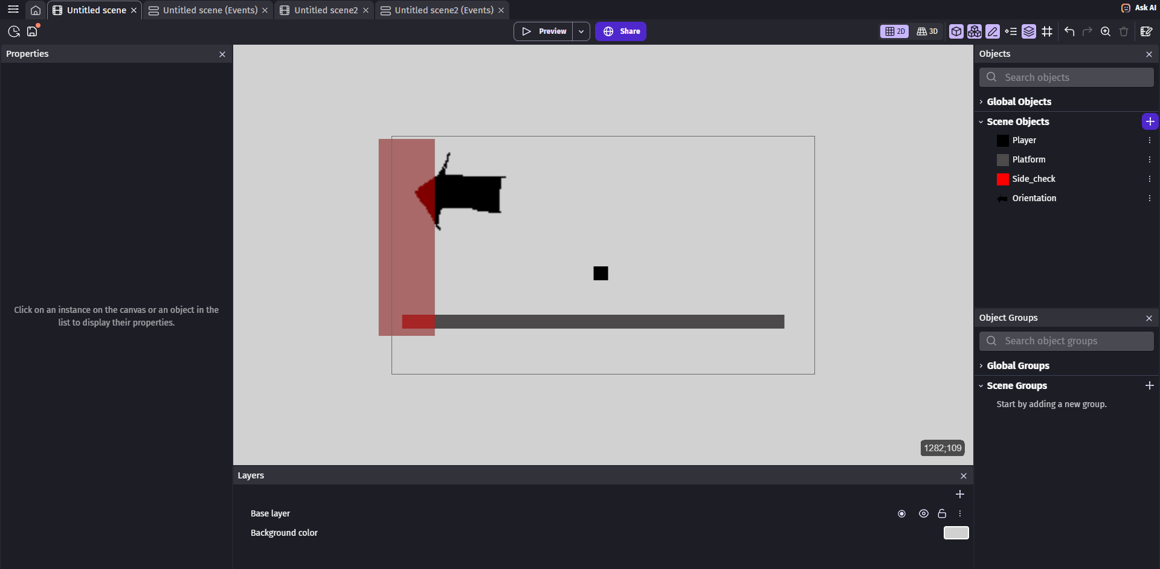
Task: Open the home page tab icon
Action: 36,10
